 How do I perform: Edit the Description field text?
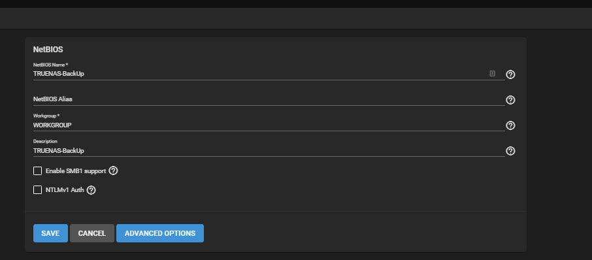(269, 150)
